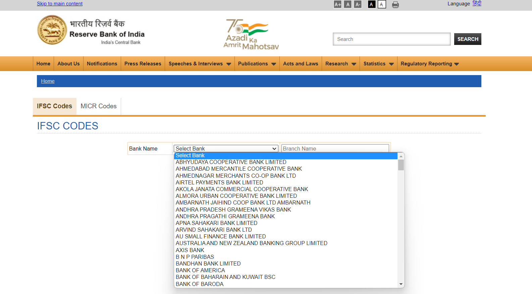532x294 pixels.
Task: Open the Press Releases menu item
Action: pyautogui.click(x=143, y=64)
